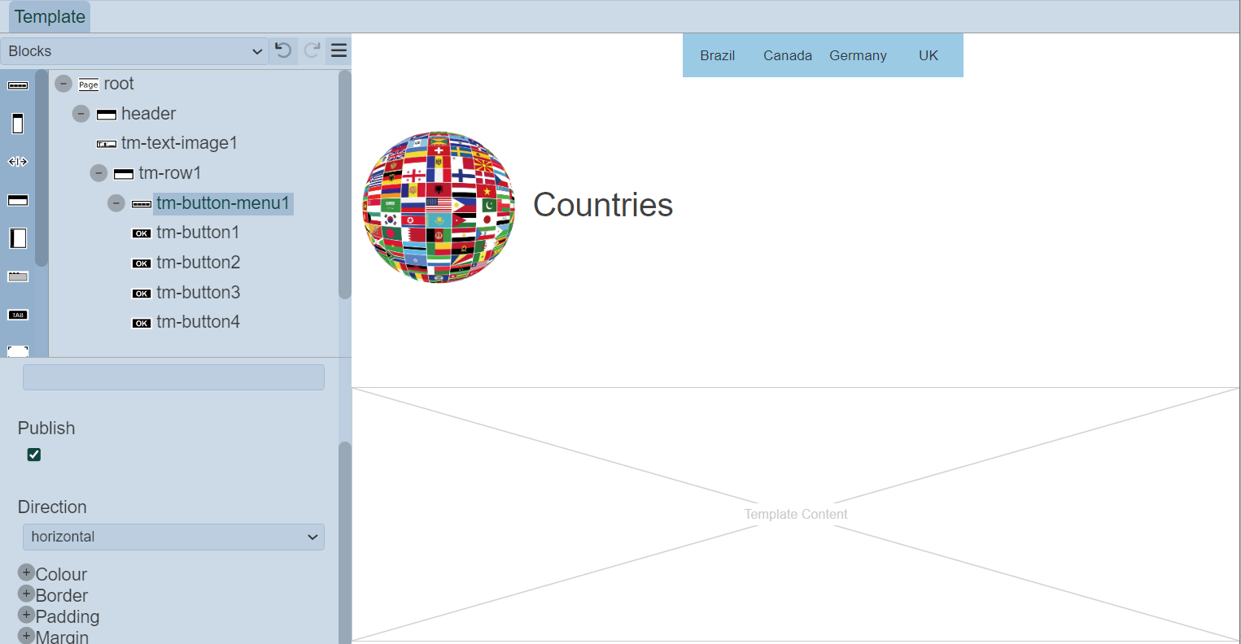Click the Brazil menu button

tap(717, 55)
